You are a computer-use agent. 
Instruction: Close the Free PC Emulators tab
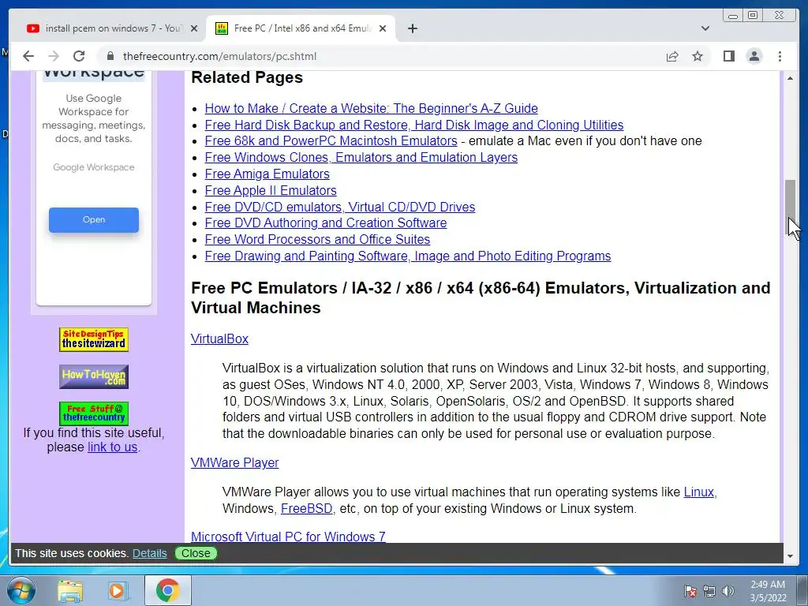coord(383,28)
